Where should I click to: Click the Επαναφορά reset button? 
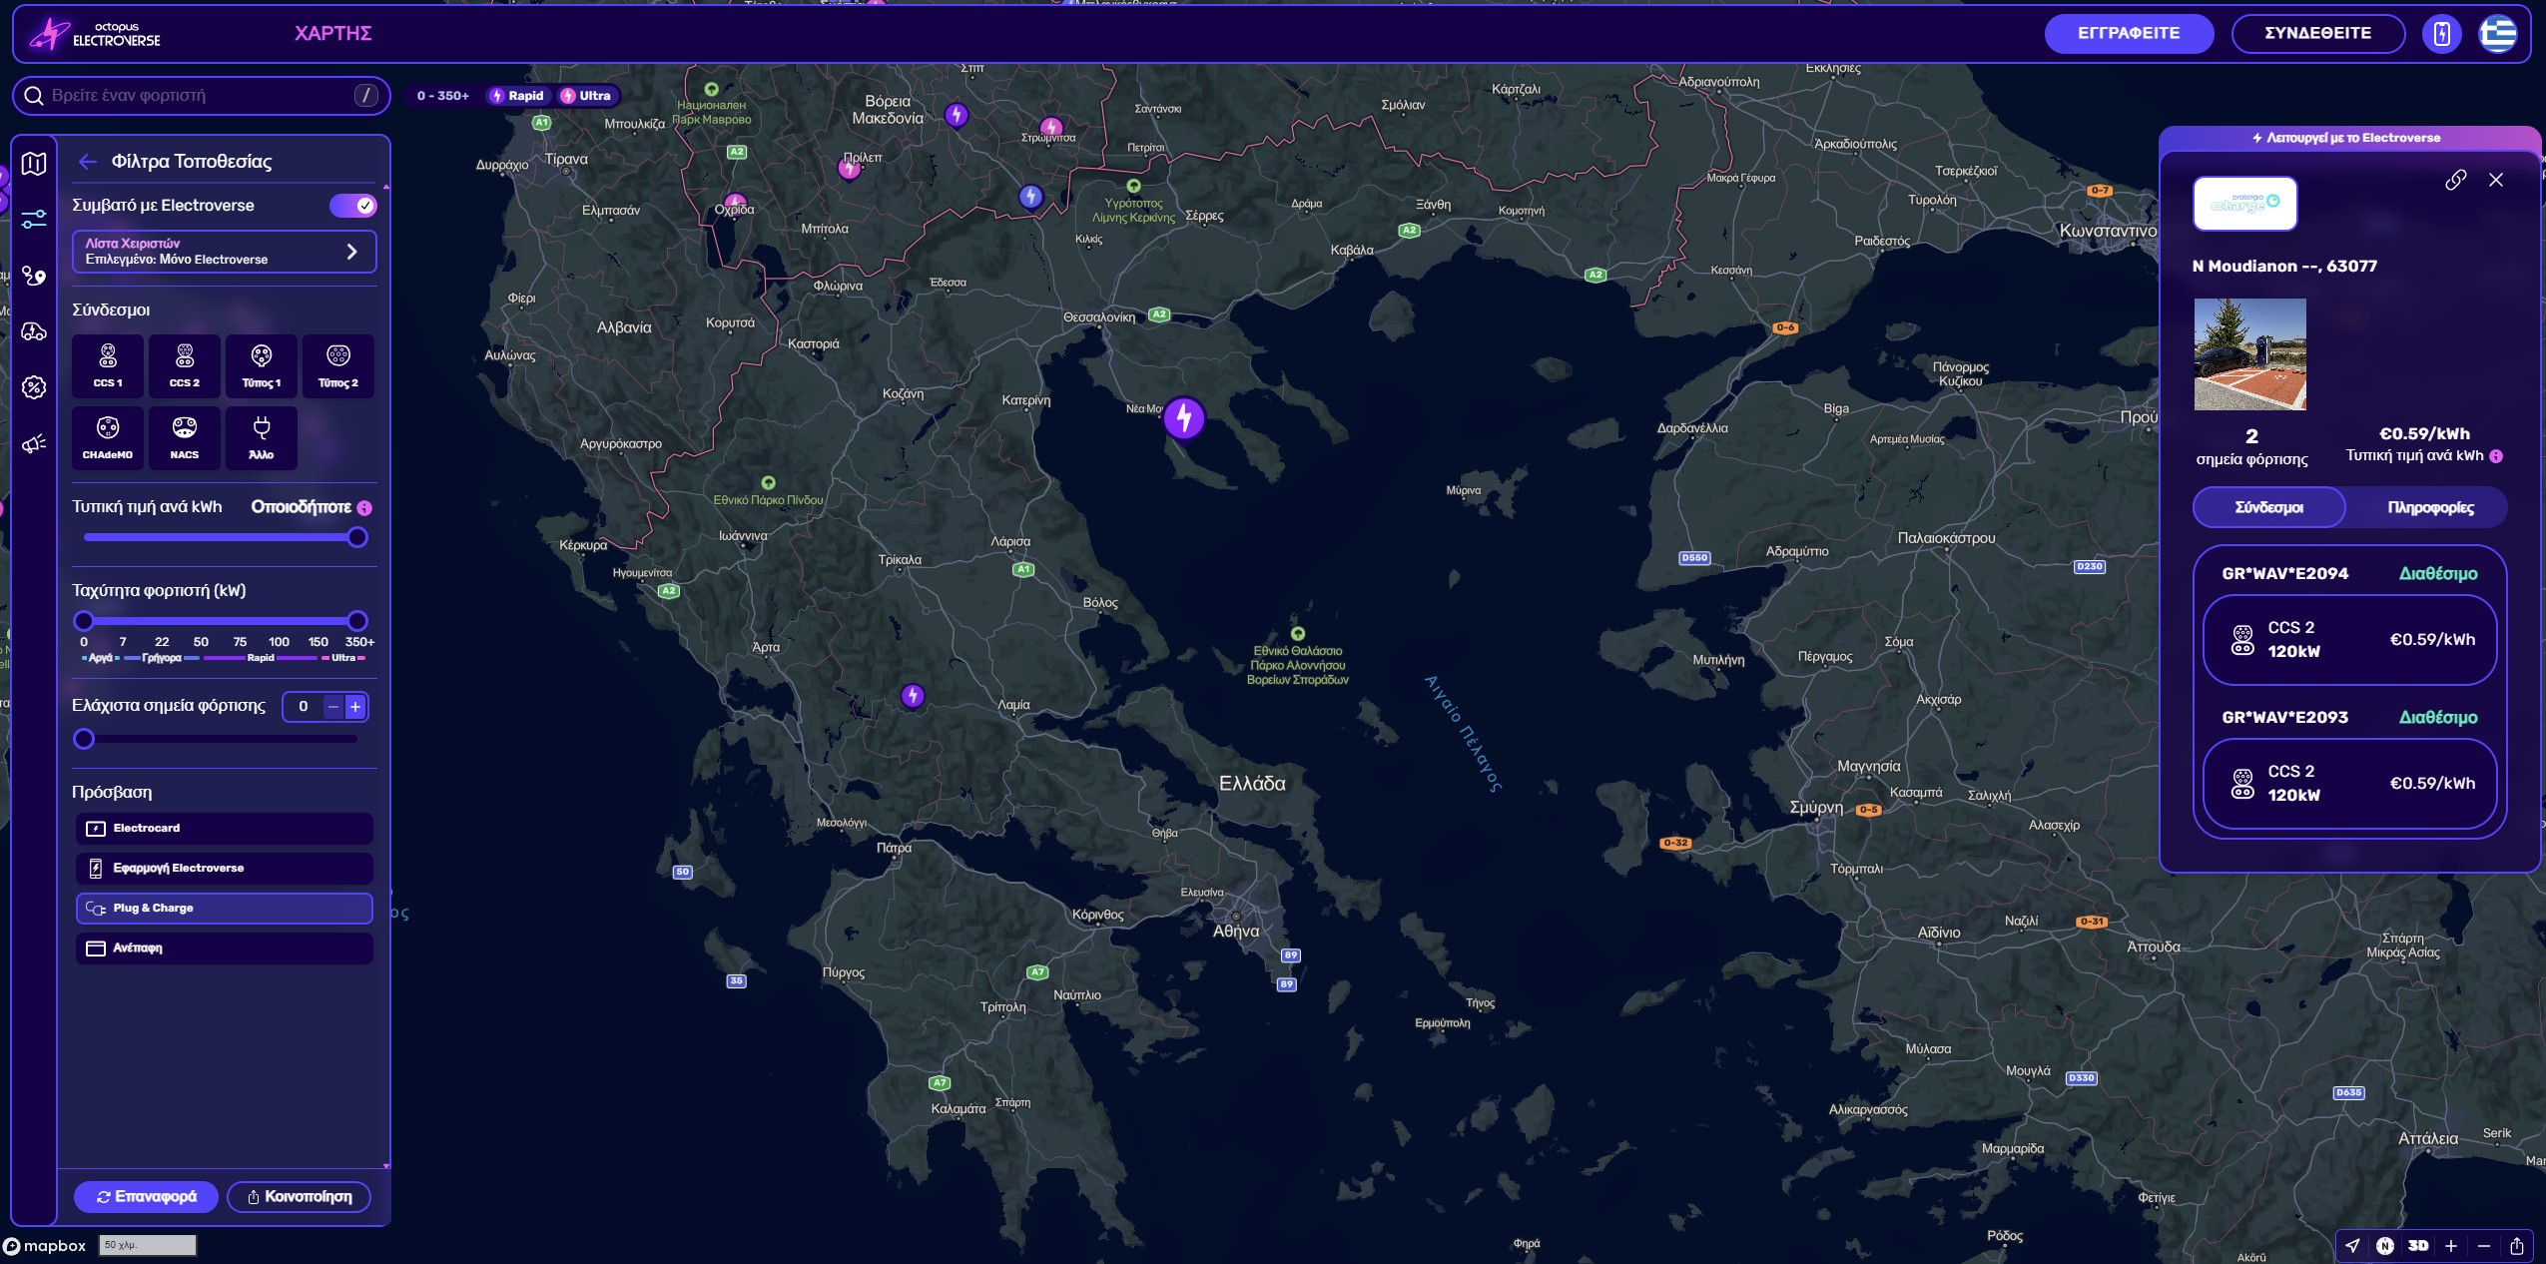146,1196
